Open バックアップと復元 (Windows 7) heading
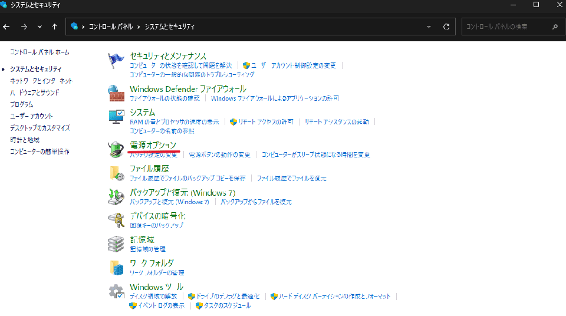The image size is (566, 316). point(182,193)
